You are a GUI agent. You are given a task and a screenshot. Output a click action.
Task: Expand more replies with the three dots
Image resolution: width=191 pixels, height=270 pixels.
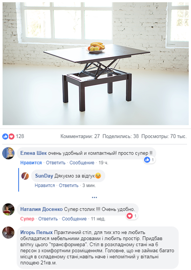point(94,197)
